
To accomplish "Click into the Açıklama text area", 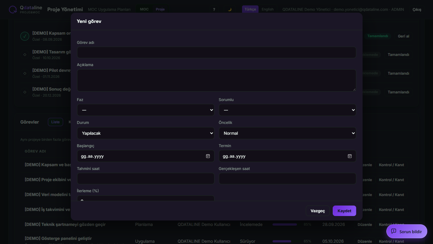I will 217,80.
